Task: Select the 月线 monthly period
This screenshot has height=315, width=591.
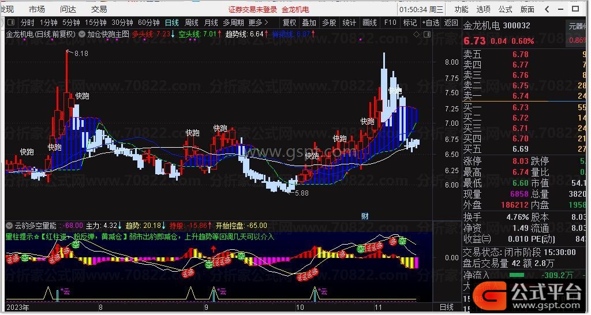Action: 211,22
